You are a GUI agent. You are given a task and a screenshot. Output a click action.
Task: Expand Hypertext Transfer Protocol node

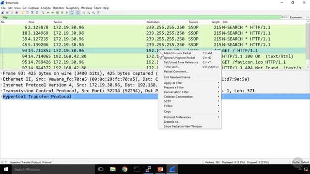coord(1,97)
